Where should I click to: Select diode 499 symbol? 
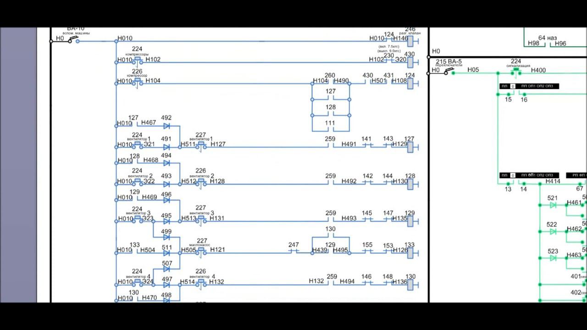click(166, 237)
